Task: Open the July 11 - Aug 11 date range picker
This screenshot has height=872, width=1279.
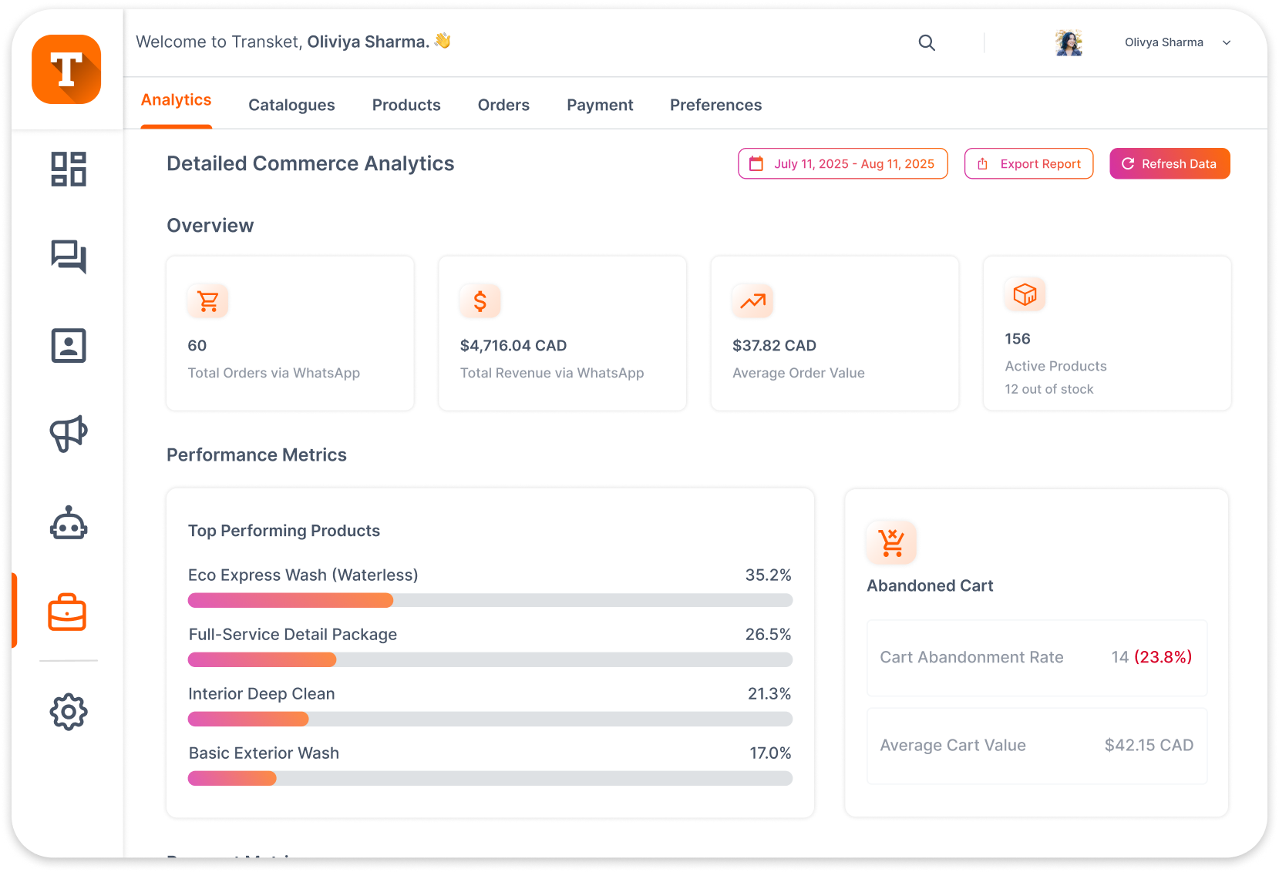Action: pos(843,164)
